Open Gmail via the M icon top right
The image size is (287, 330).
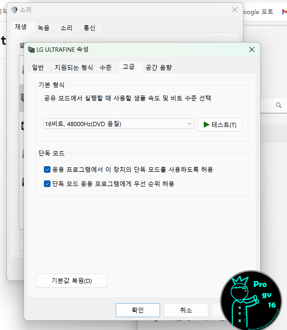(x=284, y=12)
